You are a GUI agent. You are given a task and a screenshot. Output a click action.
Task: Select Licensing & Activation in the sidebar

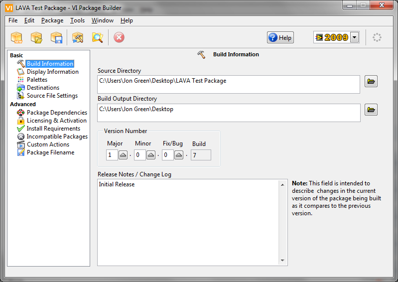[57, 121]
